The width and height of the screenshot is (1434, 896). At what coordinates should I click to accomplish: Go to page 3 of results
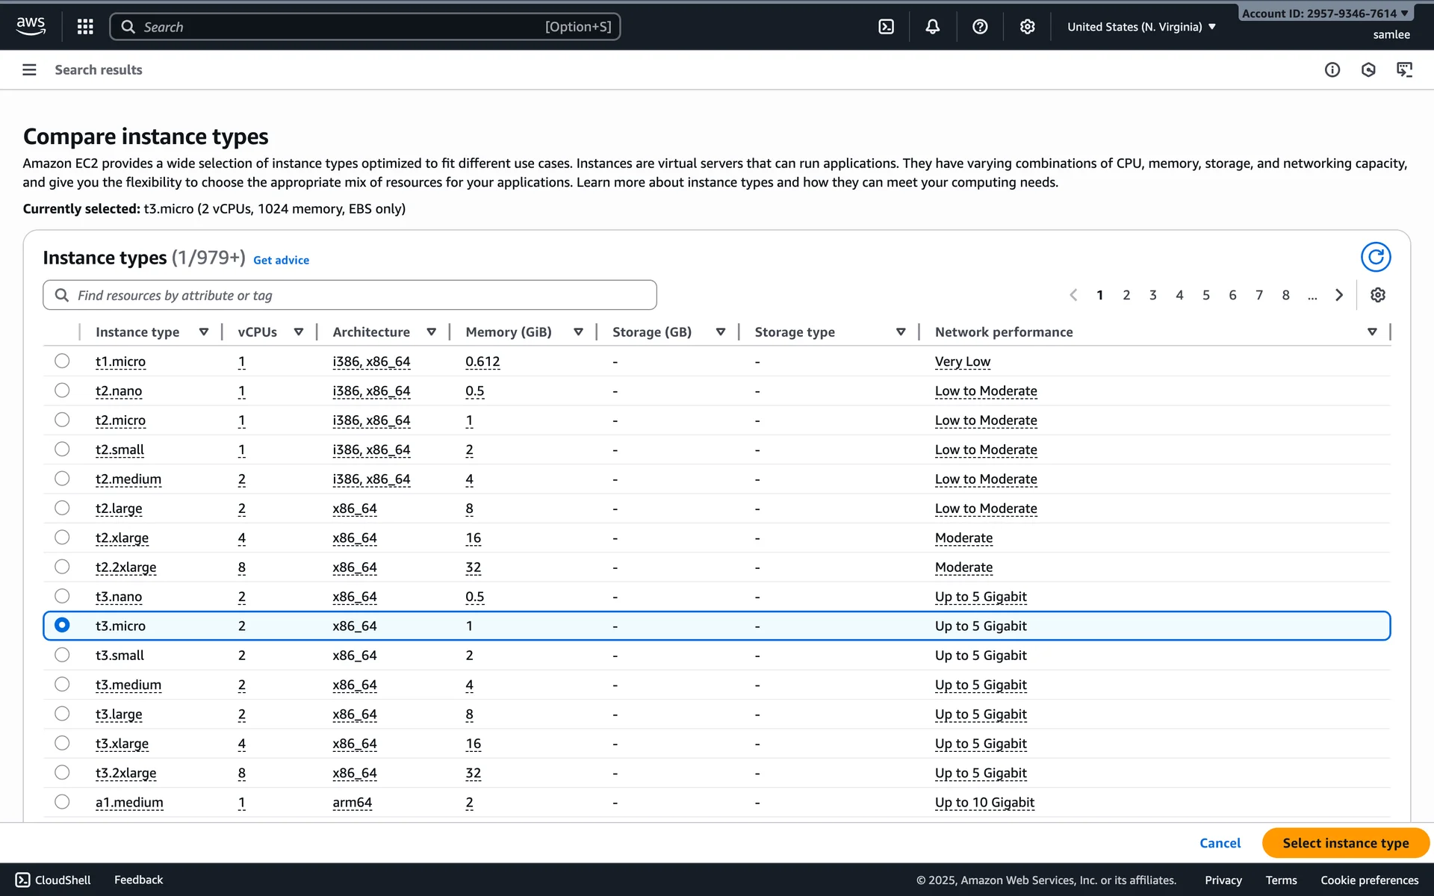pos(1152,295)
